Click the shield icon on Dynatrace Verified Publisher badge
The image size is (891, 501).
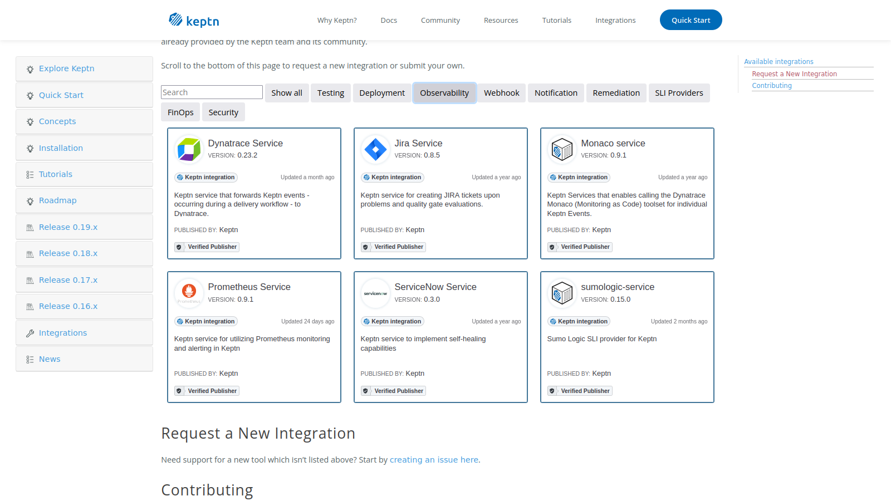tap(179, 247)
